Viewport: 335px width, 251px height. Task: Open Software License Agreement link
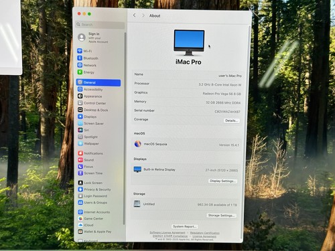(x=167, y=232)
